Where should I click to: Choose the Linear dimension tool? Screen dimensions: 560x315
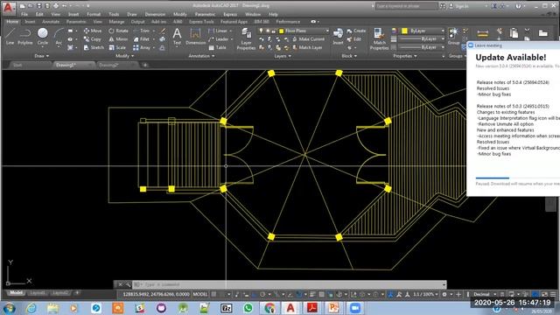click(218, 31)
